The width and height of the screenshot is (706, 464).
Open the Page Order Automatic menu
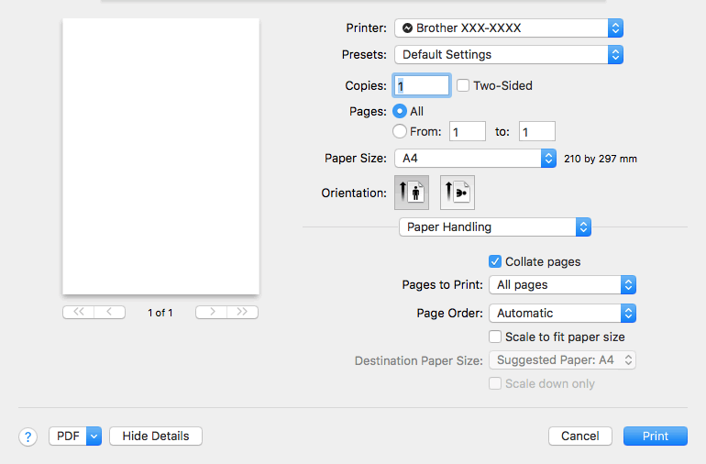click(x=562, y=313)
